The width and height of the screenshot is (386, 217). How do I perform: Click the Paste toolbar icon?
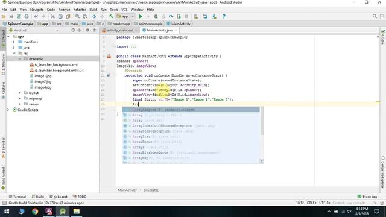point(68,16)
